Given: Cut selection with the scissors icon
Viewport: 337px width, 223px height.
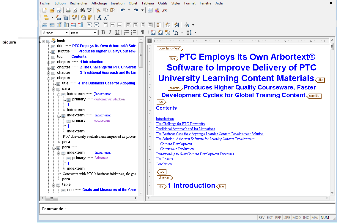Looking at the screenshot, I should 98,10.
